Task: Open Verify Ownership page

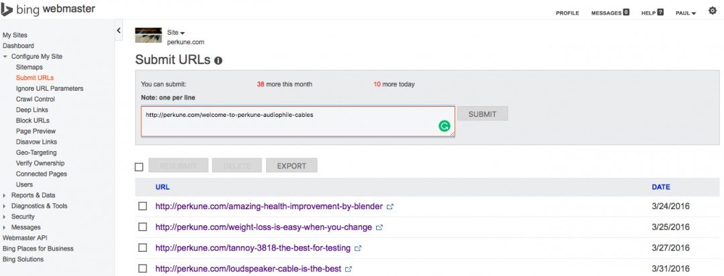Action: [40, 163]
